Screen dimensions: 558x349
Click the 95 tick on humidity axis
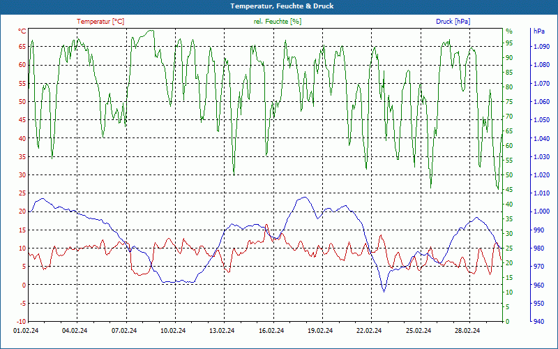point(509,43)
